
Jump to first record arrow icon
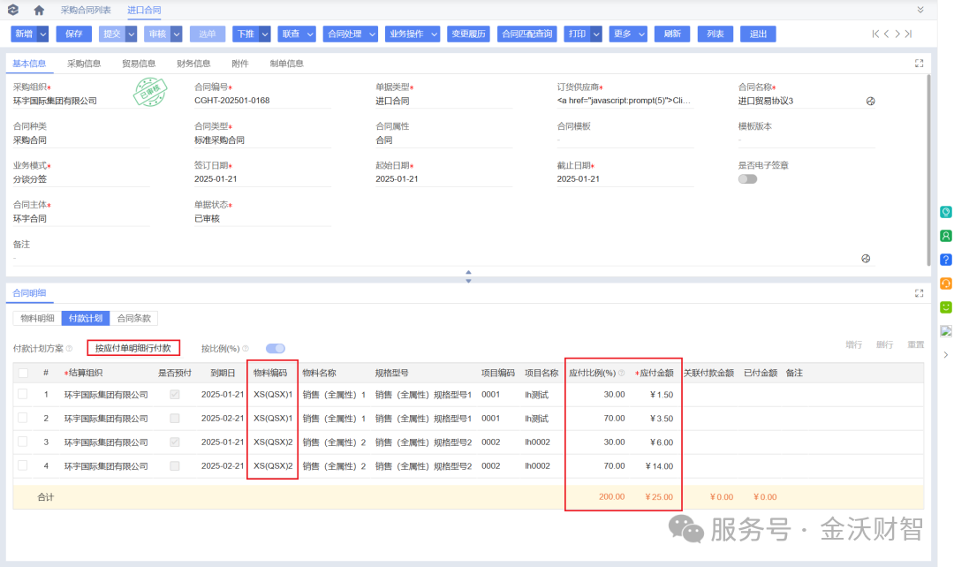(x=875, y=34)
